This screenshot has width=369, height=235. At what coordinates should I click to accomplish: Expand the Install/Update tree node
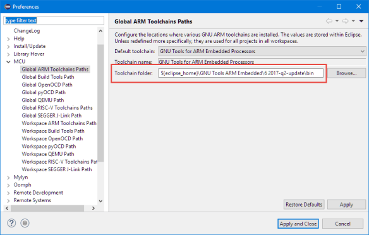pos(8,47)
